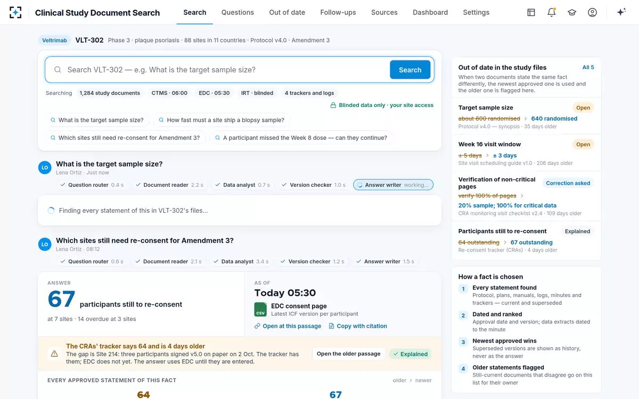Click the Search tab
This screenshot has height=399, width=639.
pyautogui.click(x=195, y=12)
